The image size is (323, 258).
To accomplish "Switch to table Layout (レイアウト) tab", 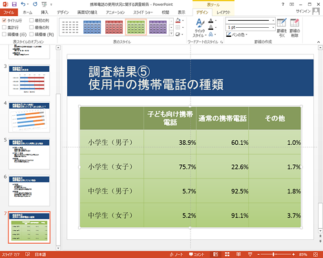I will [224, 12].
